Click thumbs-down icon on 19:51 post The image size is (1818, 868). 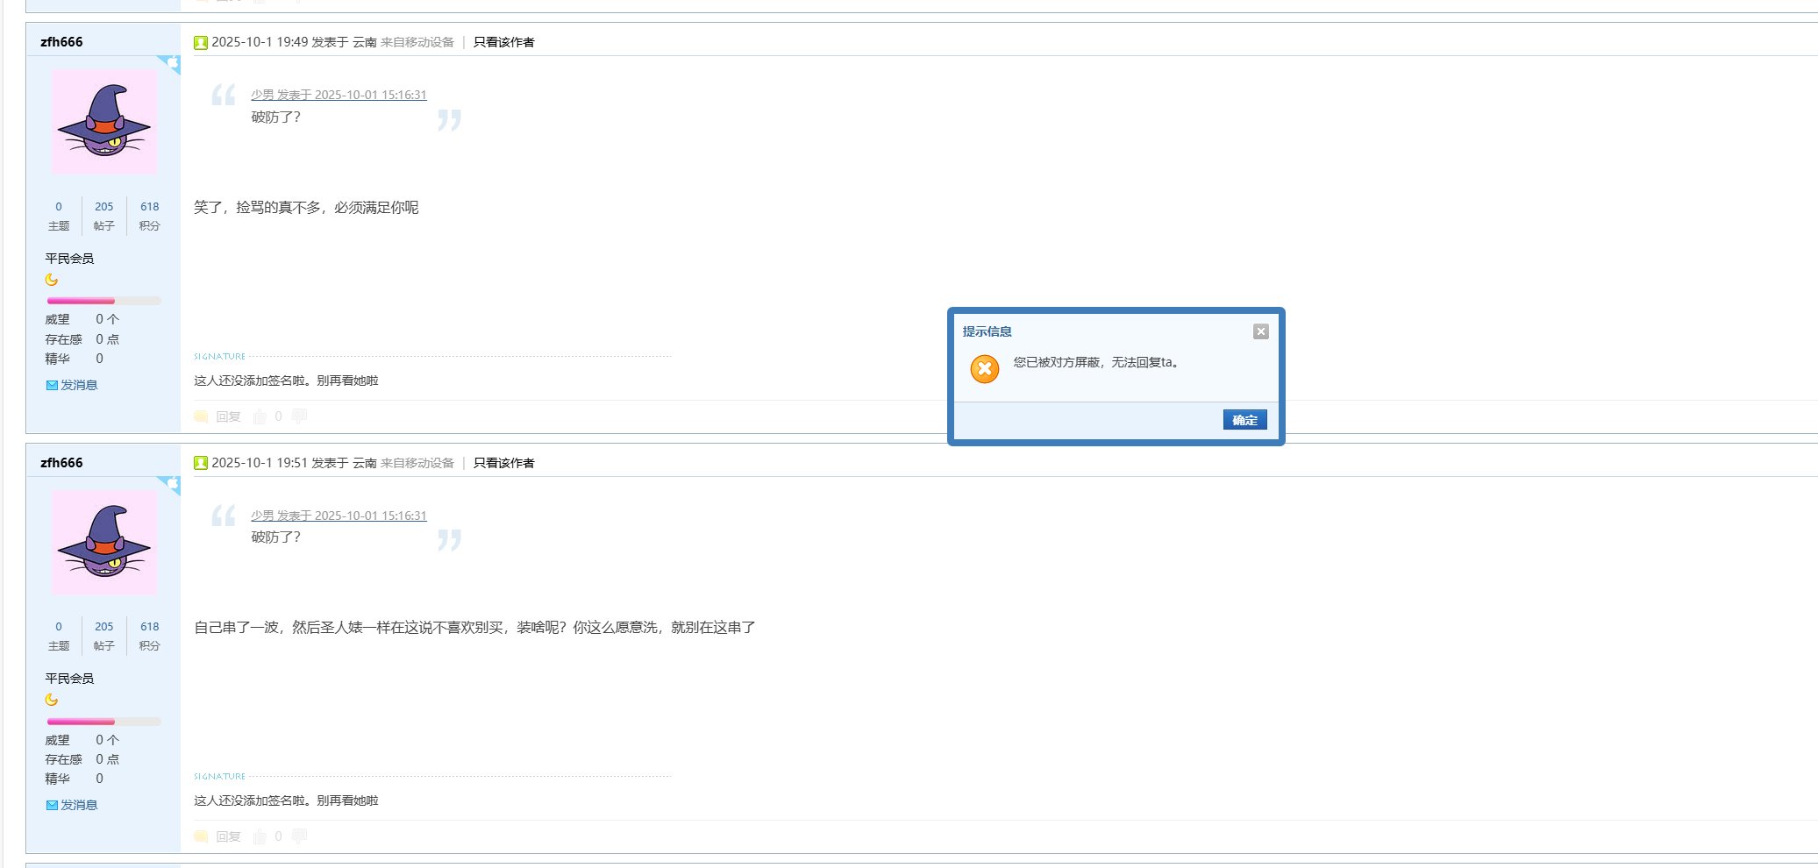point(299,836)
